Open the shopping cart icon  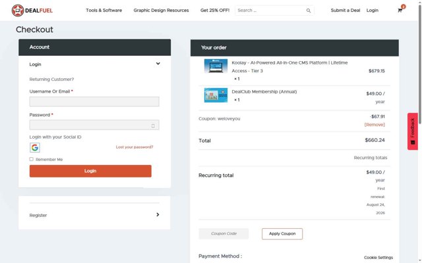[x=400, y=11]
